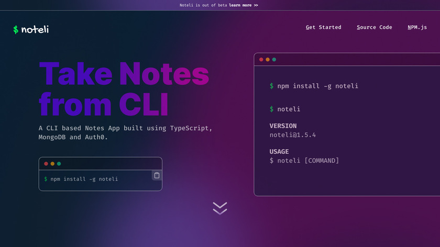Copy the install command via the clipboard icon
Screen dimensions: 440x247
pyautogui.click(x=157, y=175)
